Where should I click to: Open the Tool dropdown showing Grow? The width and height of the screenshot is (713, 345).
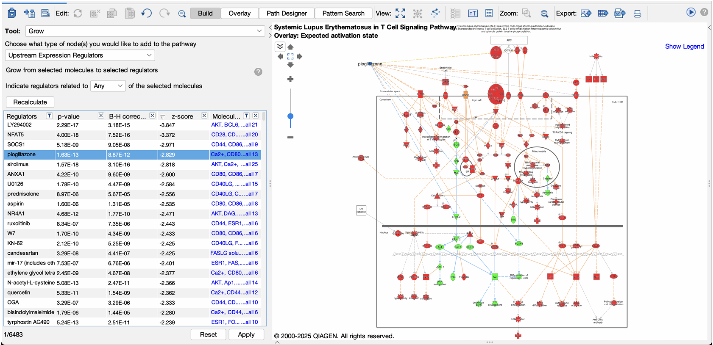tap(145, 31)
